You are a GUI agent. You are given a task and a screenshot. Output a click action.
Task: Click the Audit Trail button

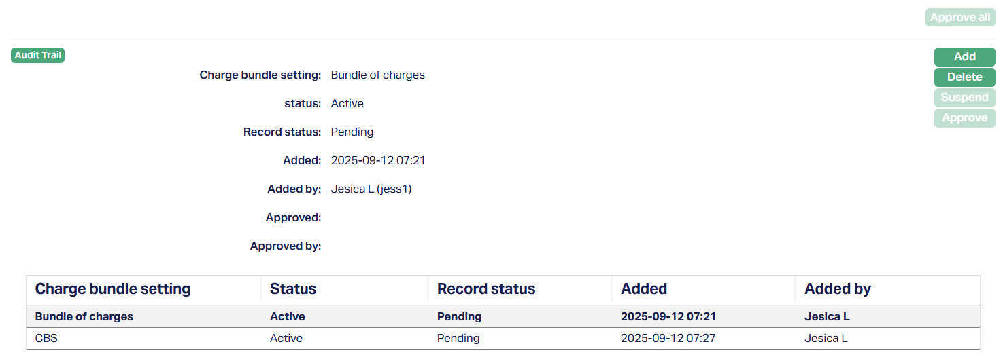(x=37, y=55)
